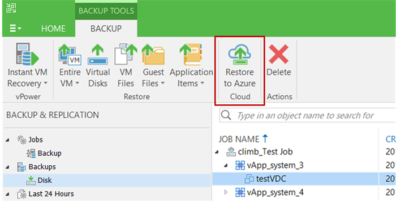Viewport: 396px width, 203px height.
Task: Click the Guest Files restore icon
Action: [x=153, y=55]
